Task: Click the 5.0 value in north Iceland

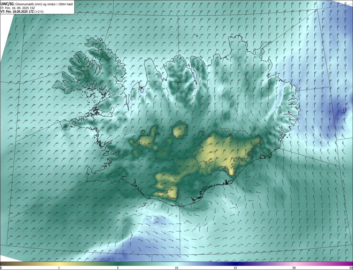Action: click(x=178, y=84)
